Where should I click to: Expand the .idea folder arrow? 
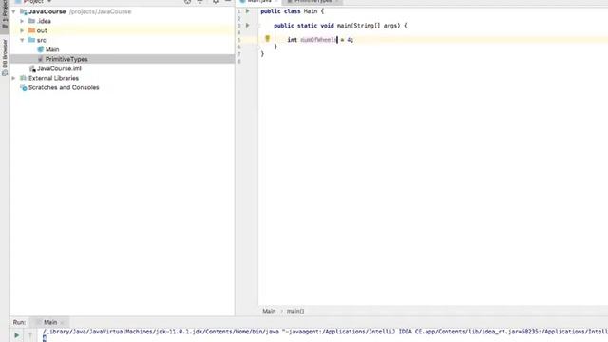[22, 21]
